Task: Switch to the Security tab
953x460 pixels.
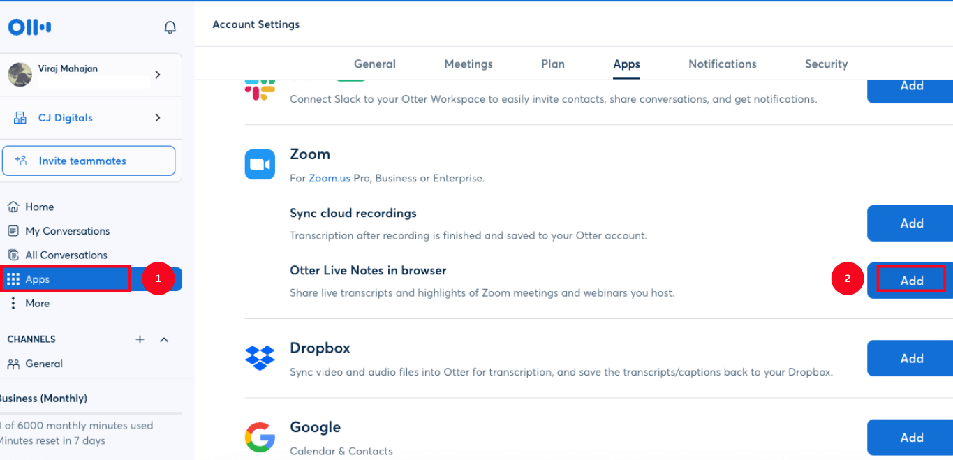Action: click(x=826, y=64)
